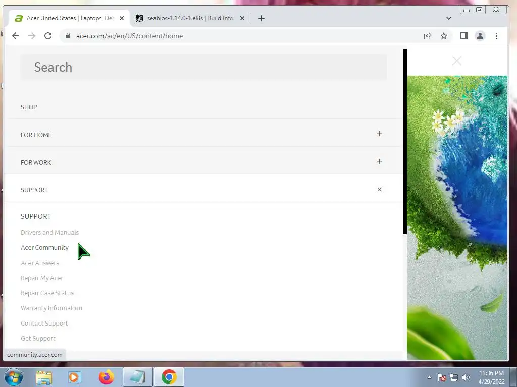
Task: Open the notepad taskbar application
Action: point(138,377)
